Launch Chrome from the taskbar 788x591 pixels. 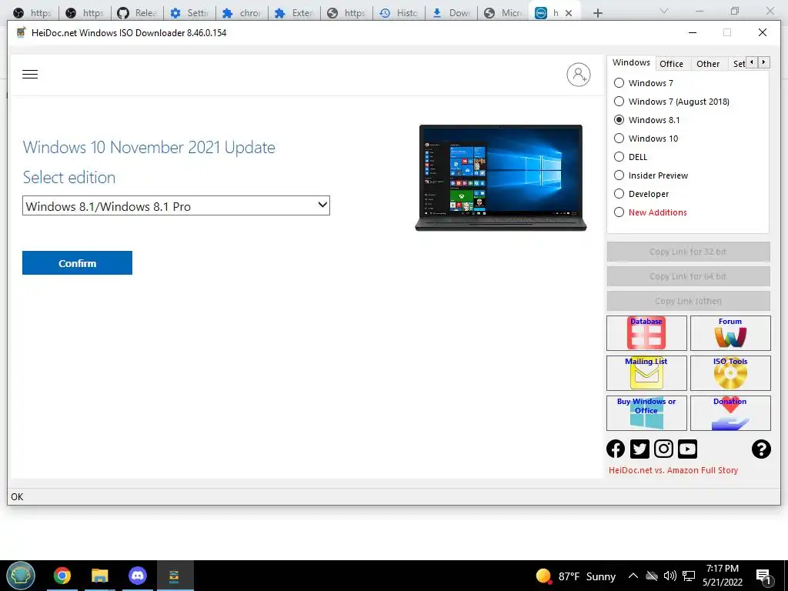(62, 576)
